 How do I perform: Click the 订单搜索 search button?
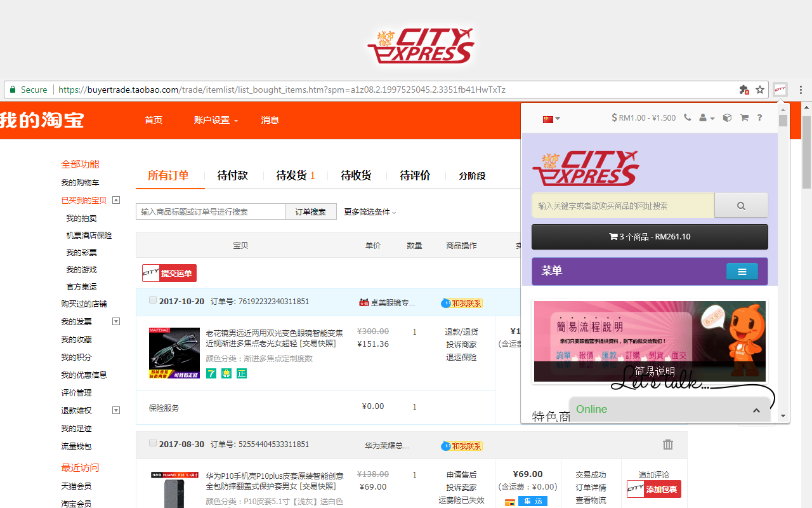[310, 211]
